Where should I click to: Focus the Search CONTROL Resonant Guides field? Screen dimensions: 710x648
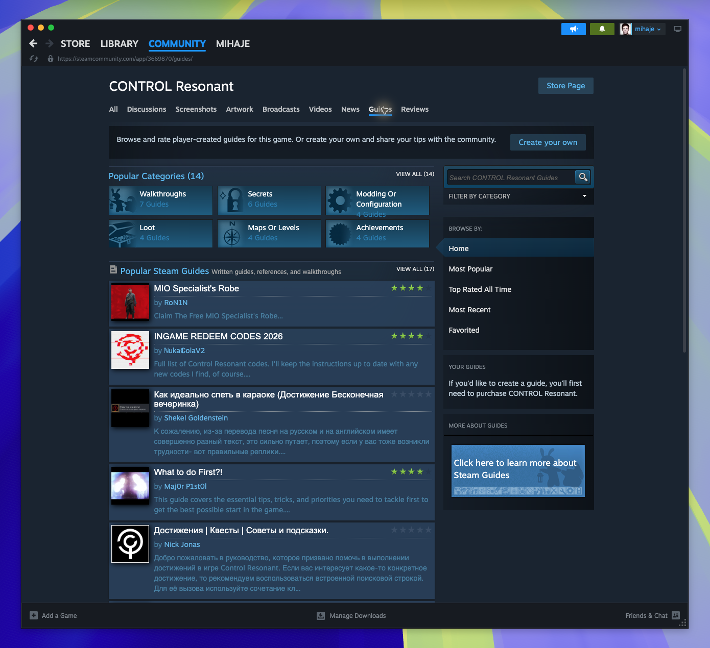511,178
